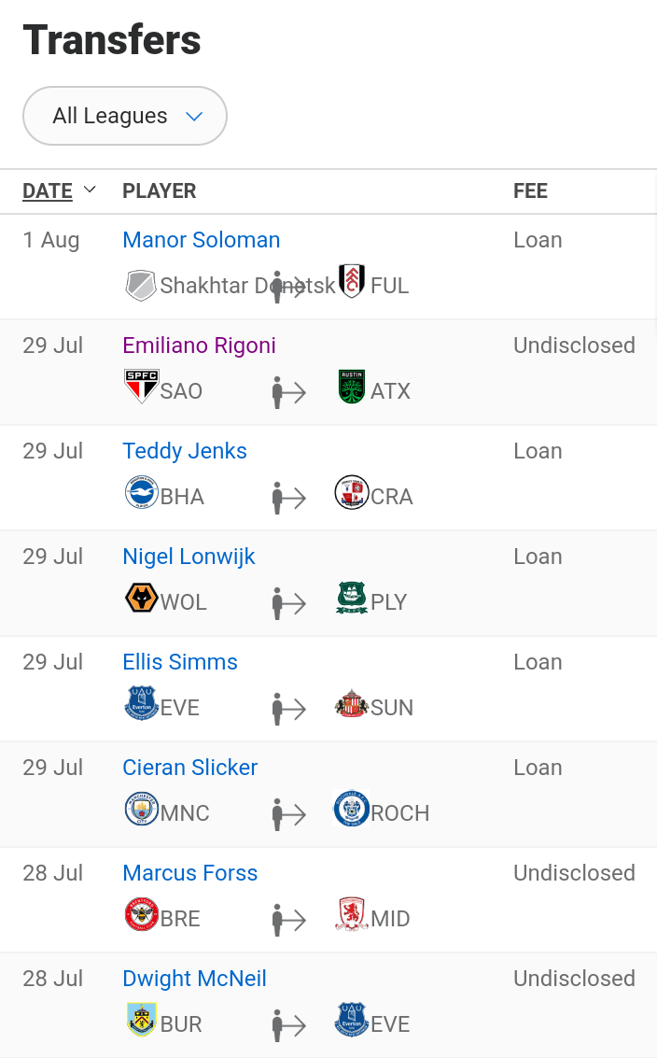Click the Fulham club crest icon
The width and height of the screenshot is (657, 1058).
352,281
